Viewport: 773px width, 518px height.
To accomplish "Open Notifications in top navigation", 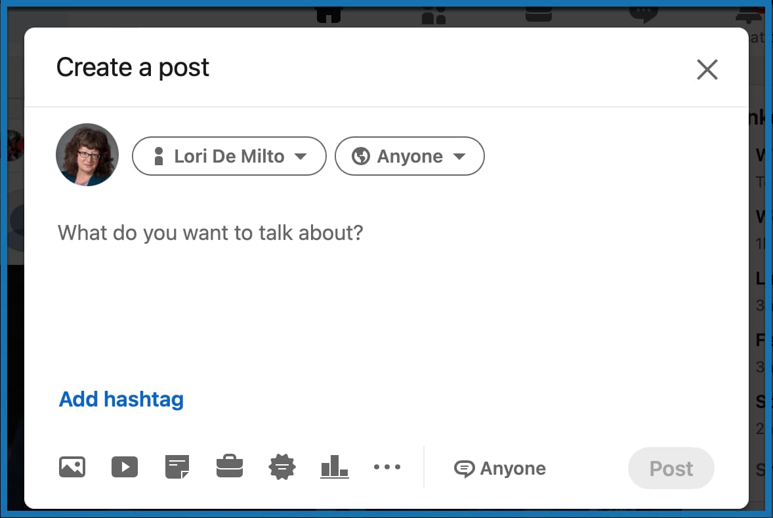I will [747, 12].
